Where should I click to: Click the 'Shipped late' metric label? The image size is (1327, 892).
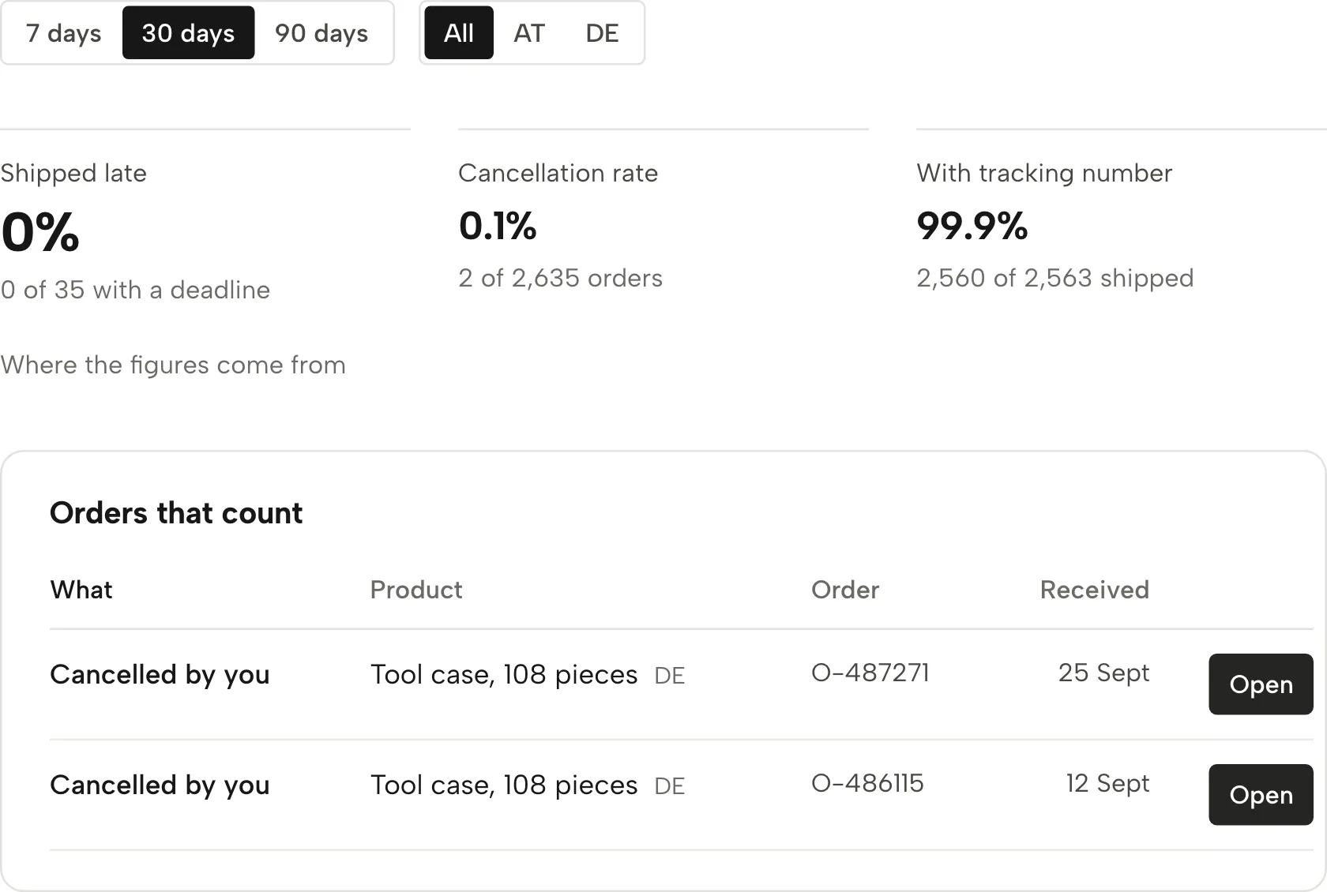[x=73, y=173]
